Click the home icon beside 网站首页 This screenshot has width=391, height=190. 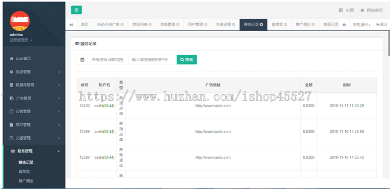(362, 10)
